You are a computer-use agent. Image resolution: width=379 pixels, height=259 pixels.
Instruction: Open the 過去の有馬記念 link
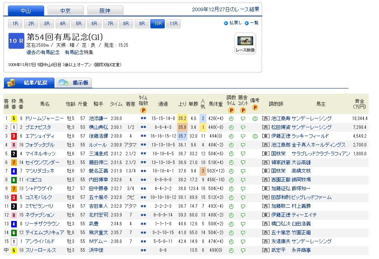[43, 52]
